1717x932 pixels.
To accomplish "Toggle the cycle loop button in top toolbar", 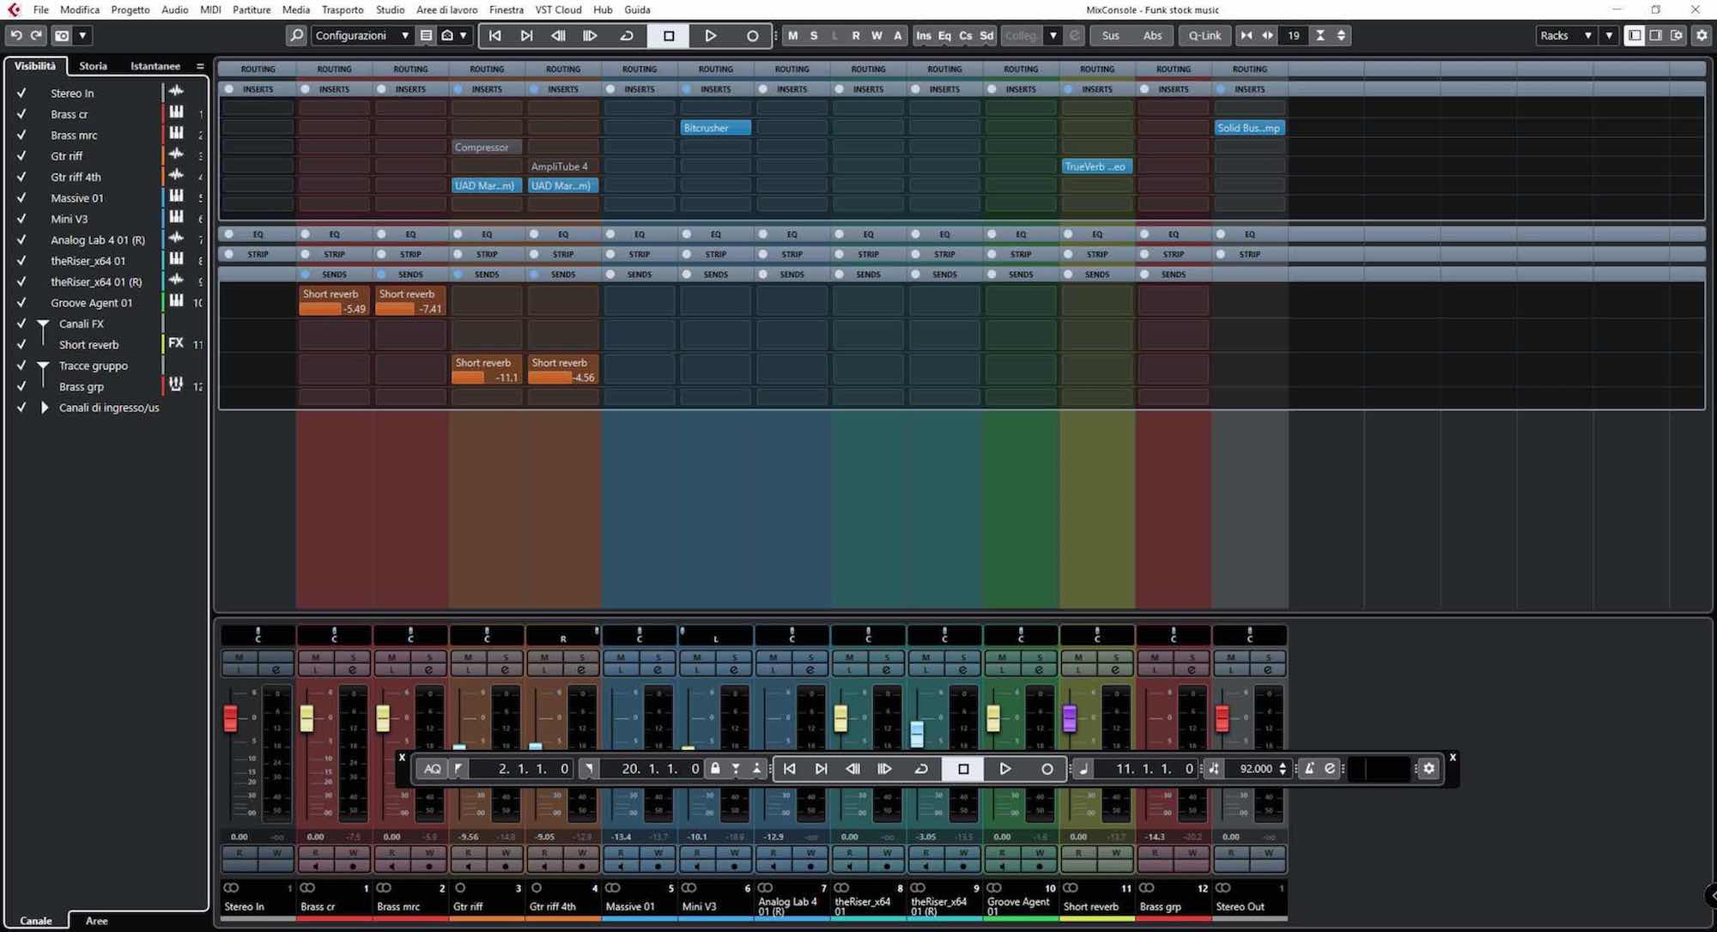I will point(627,35).
